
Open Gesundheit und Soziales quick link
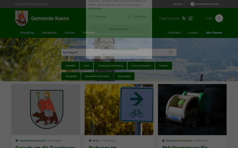click(x=97, y=76)
